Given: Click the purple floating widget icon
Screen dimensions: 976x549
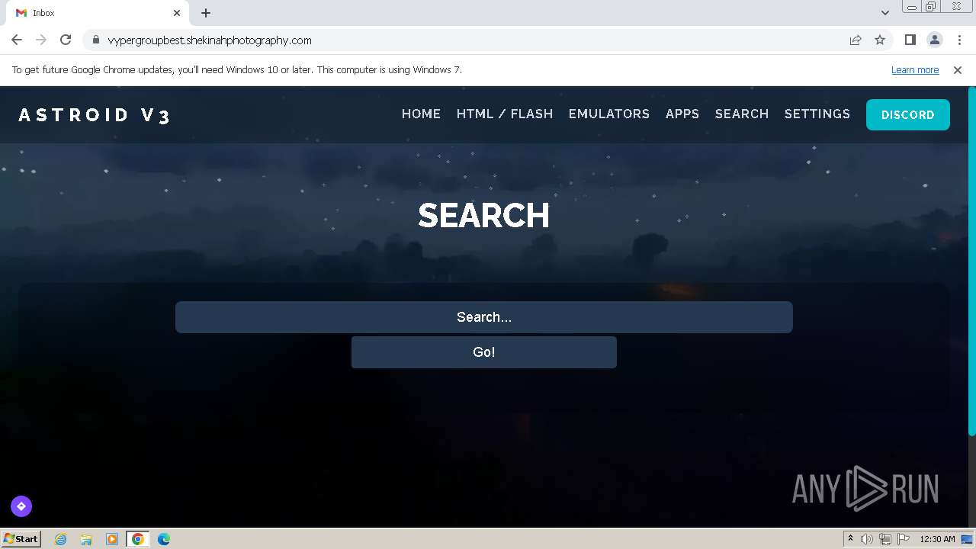Looking at the screenshot, I should click(x=21, y=506).
